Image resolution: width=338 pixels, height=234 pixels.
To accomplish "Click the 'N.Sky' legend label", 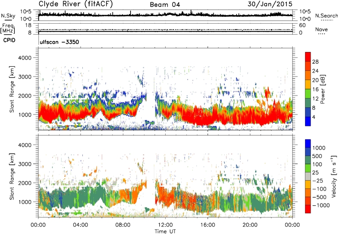I will tap(8, 16).
